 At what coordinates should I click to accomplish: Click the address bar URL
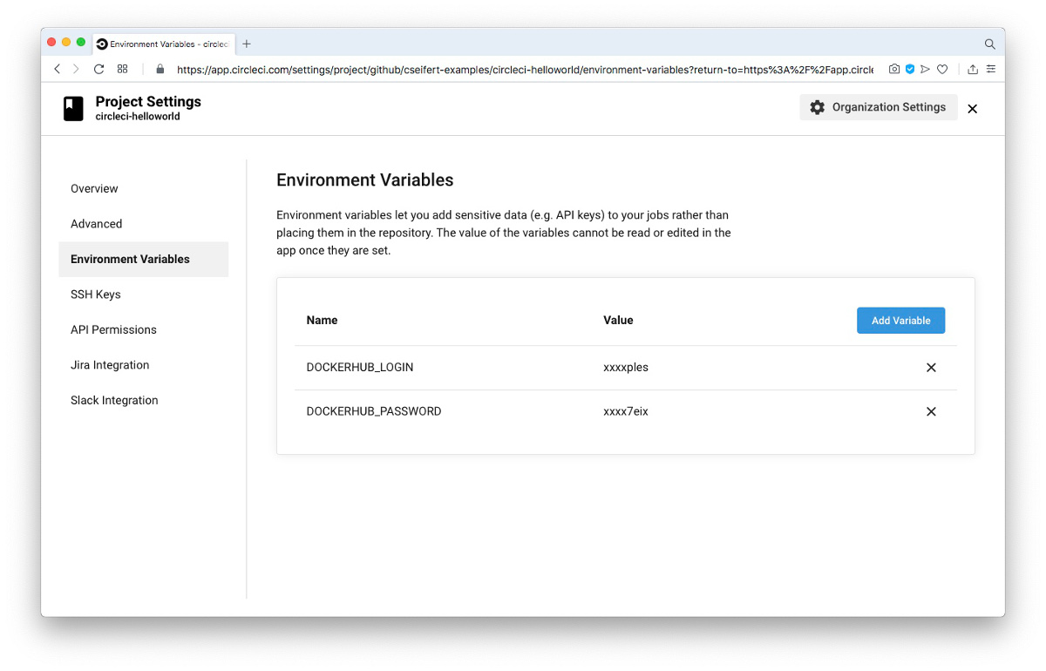point(525,70)
